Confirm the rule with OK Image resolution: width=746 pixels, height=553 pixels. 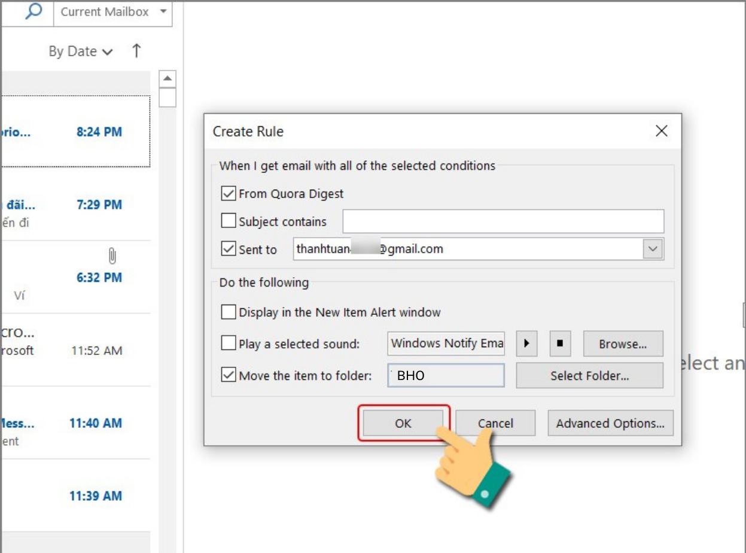pos(403,423)
